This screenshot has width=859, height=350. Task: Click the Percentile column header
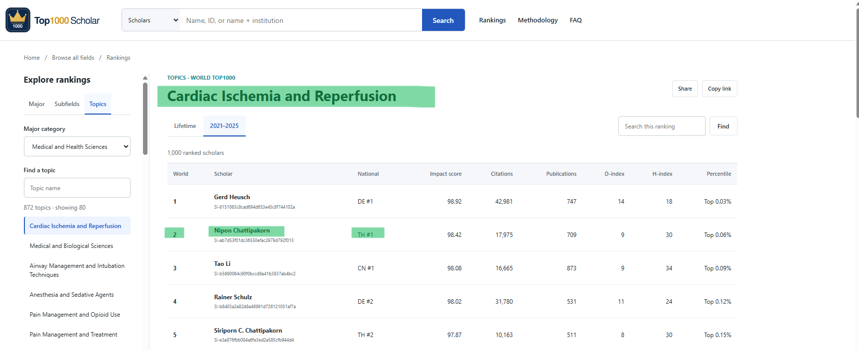tap(719, 174)
